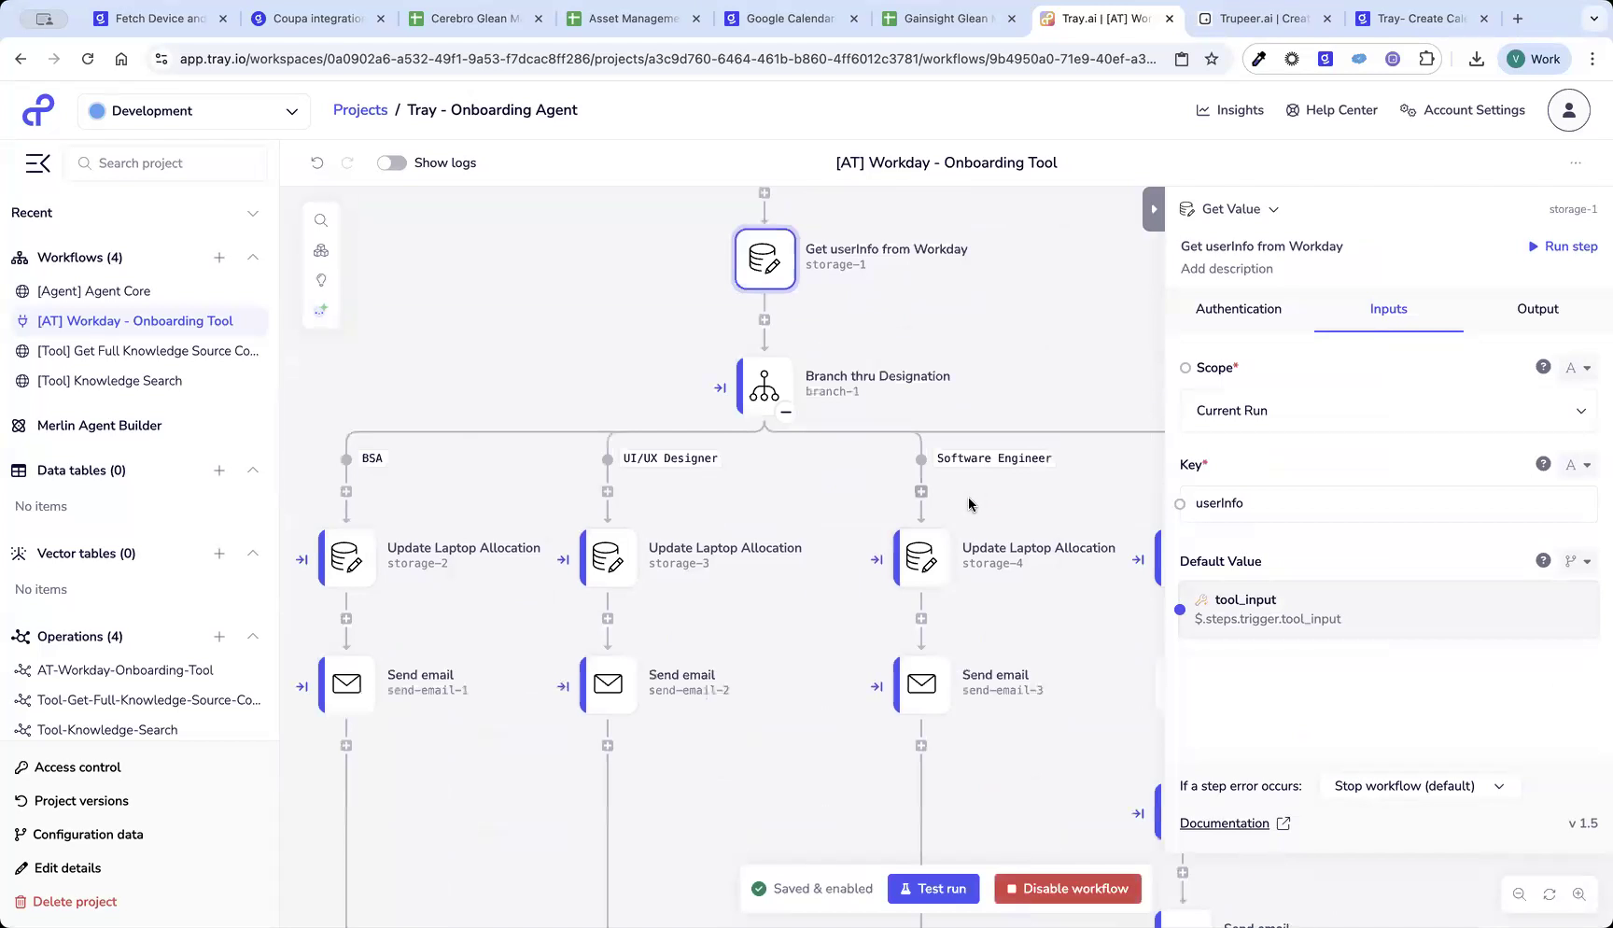
Task: Toggle the Key field static value radio
Action: click(x=1180, y=503)
